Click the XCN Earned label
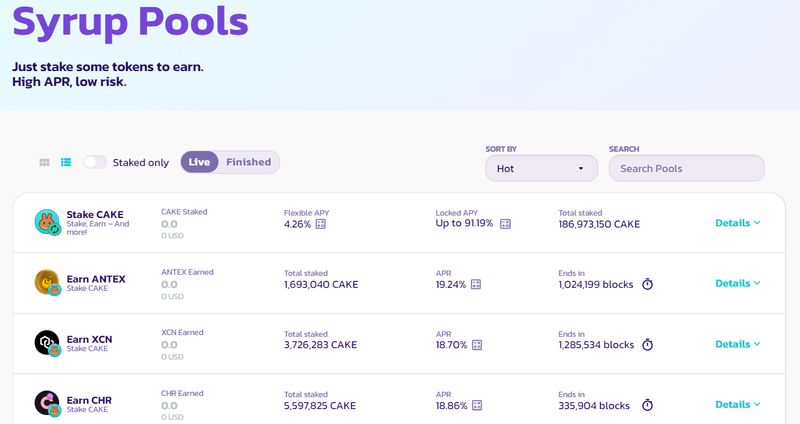Screen dimensions: 800x424 (x=182, y=332)
